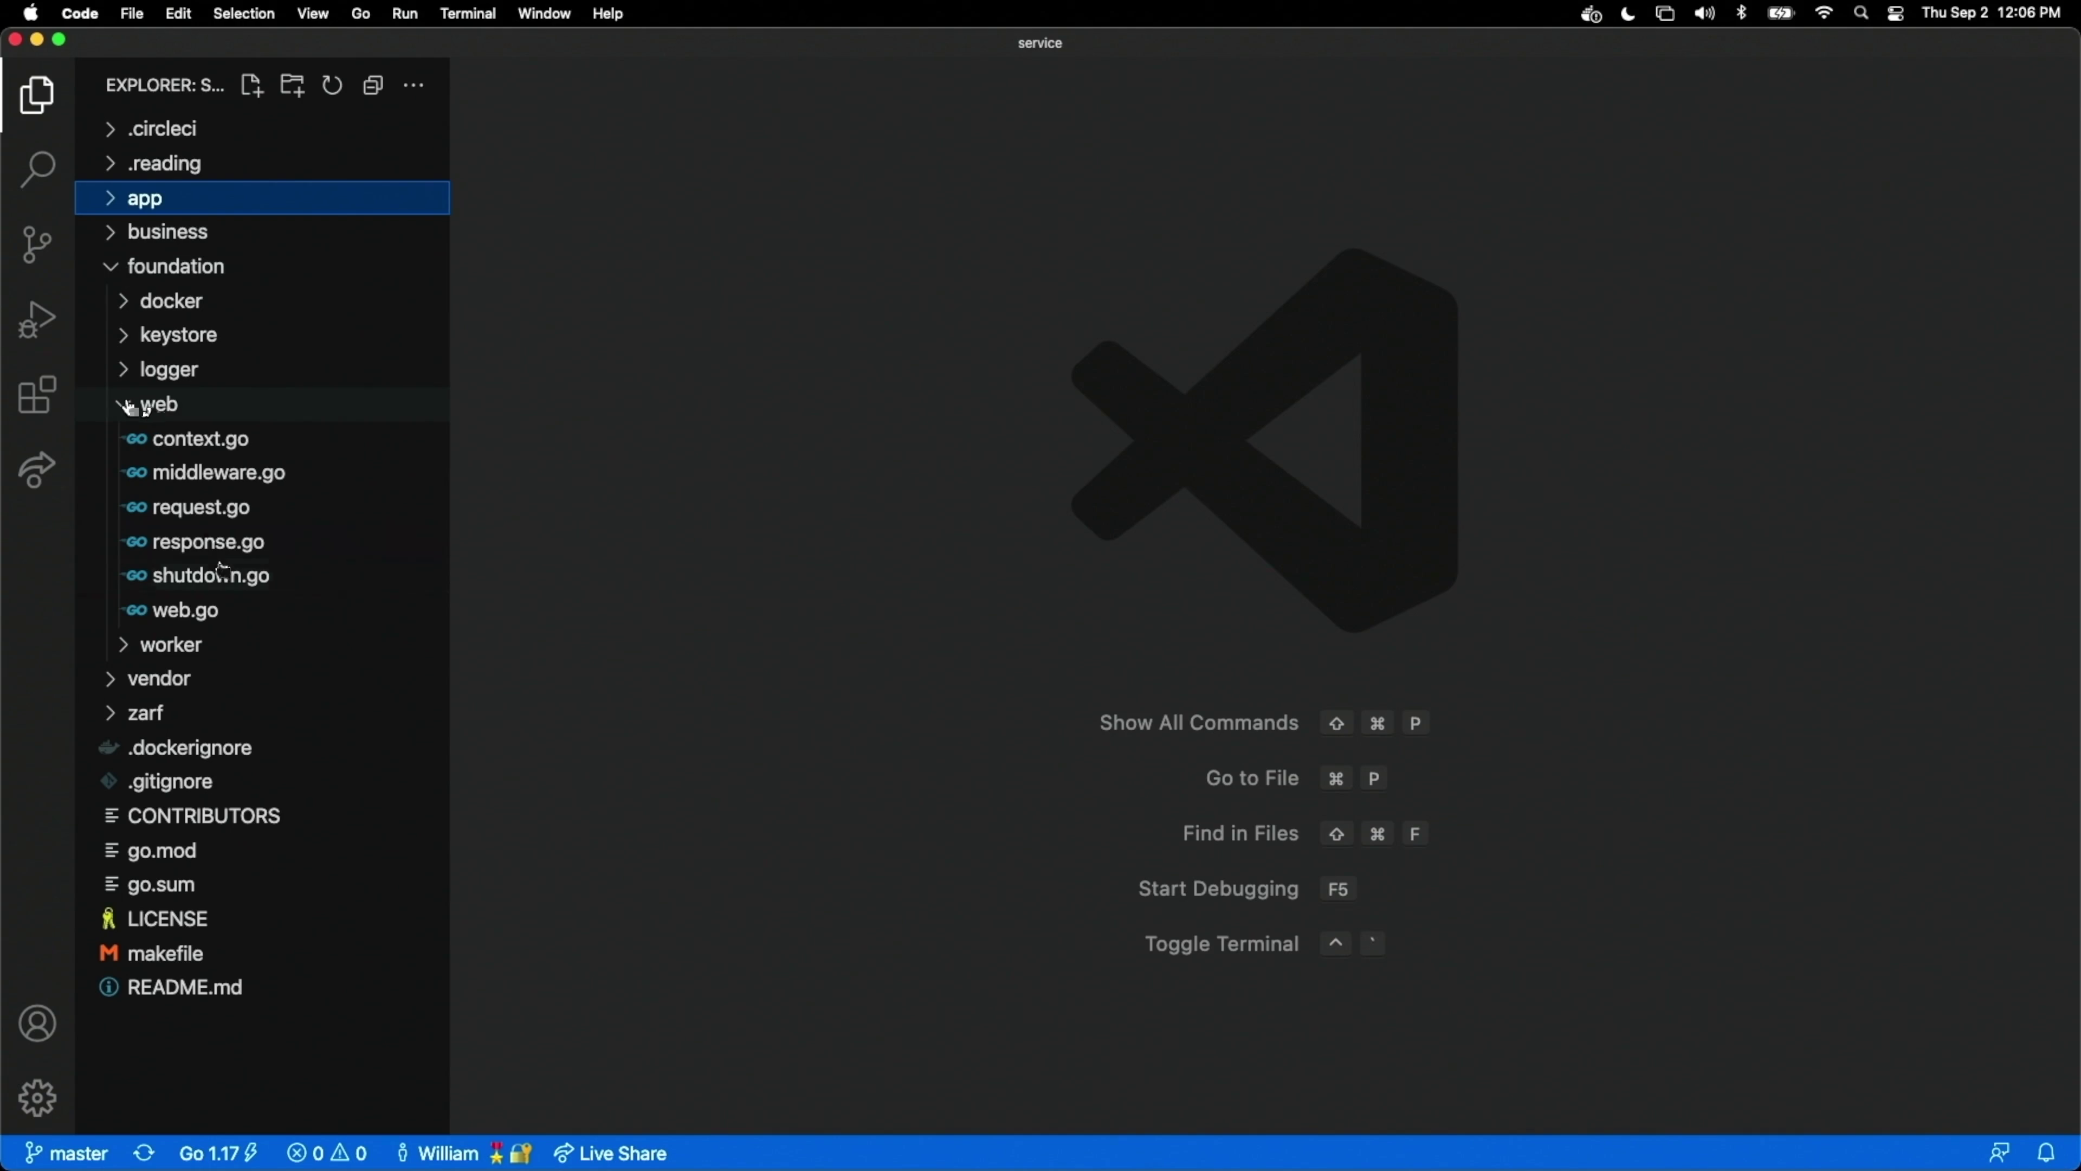The image size is (2081, 1171).
Task: Open Run and Debug view icon
Action: tap(37, 319)
